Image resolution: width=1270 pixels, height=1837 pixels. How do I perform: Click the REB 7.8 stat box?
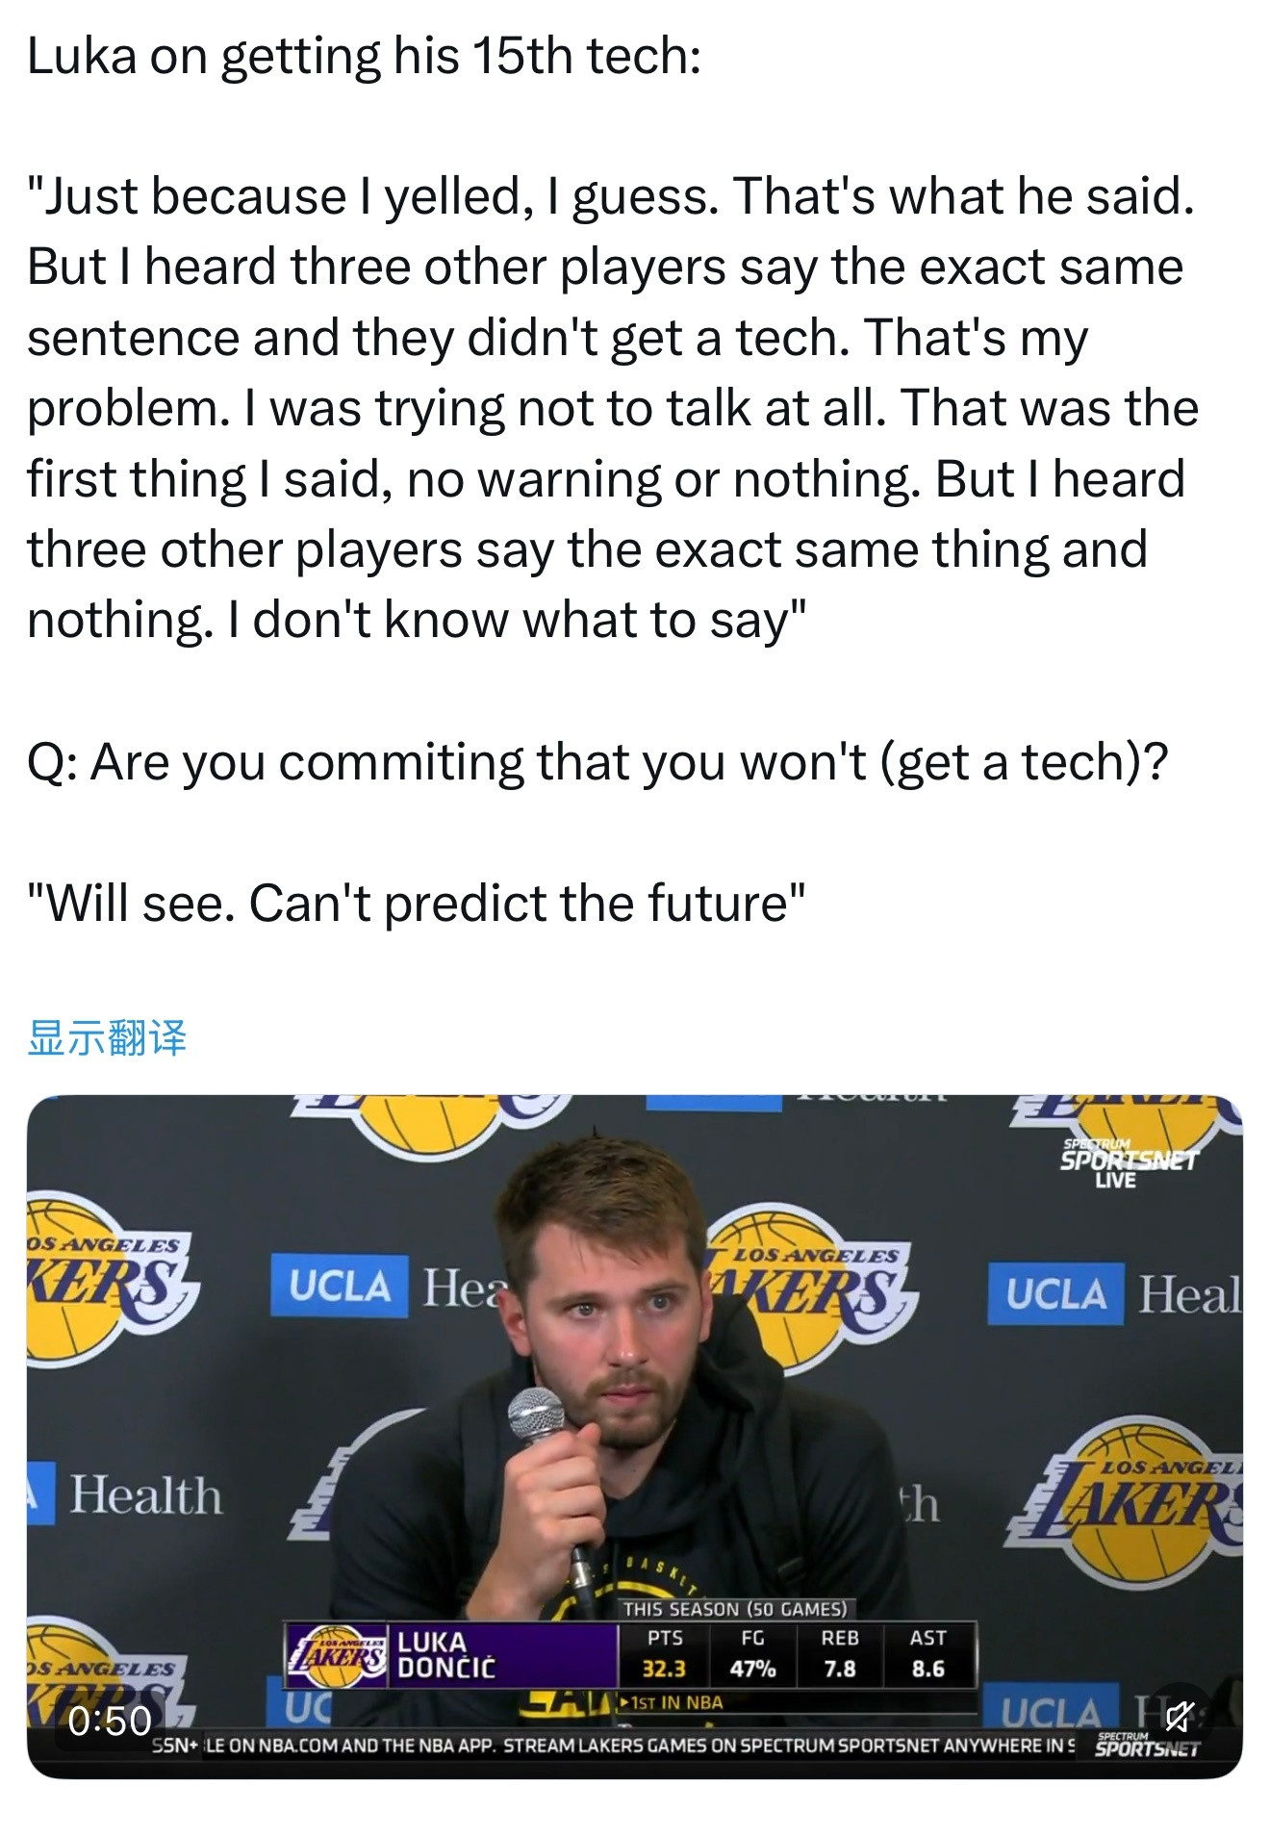click(x=839, y=1654)
